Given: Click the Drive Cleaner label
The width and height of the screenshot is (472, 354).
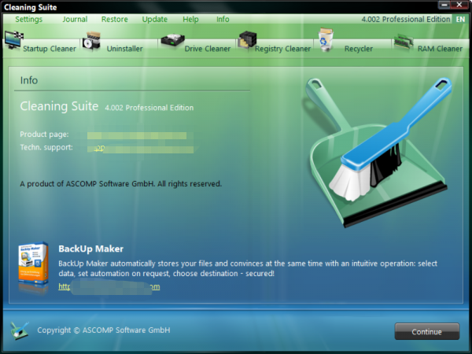Looking at the screenshot, I should click(208, 49).
